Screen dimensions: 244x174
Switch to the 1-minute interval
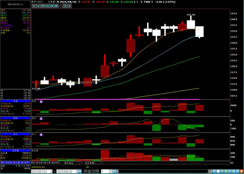tap(34, 6)
